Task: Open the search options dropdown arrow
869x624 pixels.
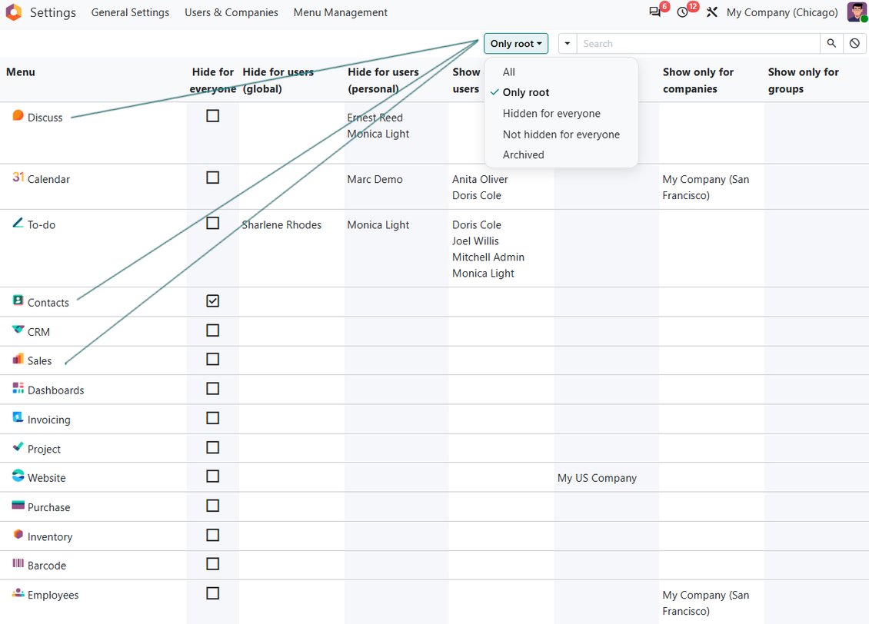Action: pyautogui.click(x=568, y=43)
